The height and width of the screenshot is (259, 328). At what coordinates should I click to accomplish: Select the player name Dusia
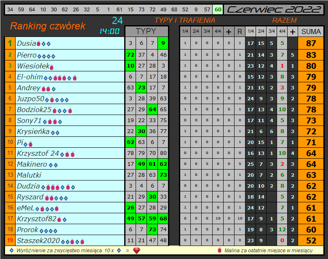click(x=27, y=43)
